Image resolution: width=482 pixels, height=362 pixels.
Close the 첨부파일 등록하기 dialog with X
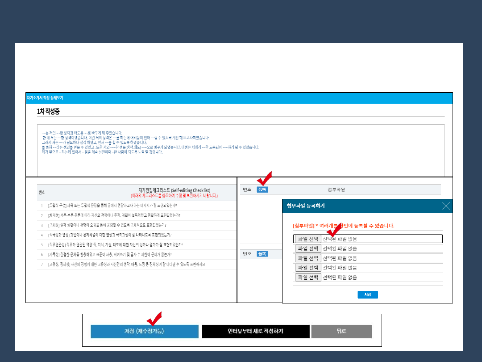(x=446, y=206)
